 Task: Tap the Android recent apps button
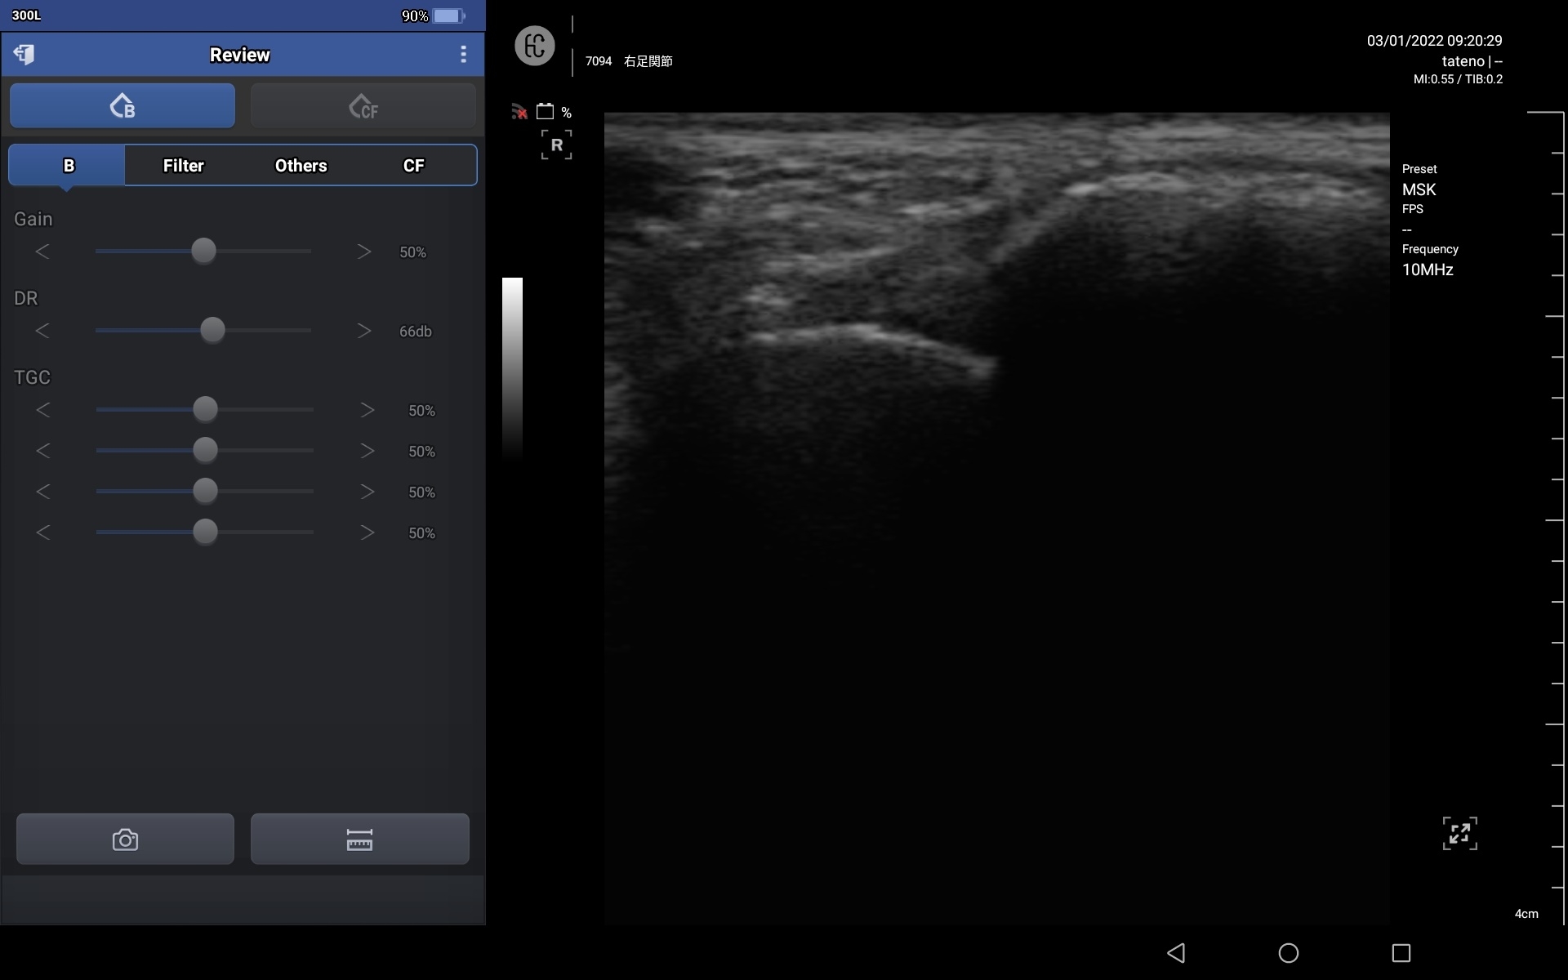pos(1401,953)
